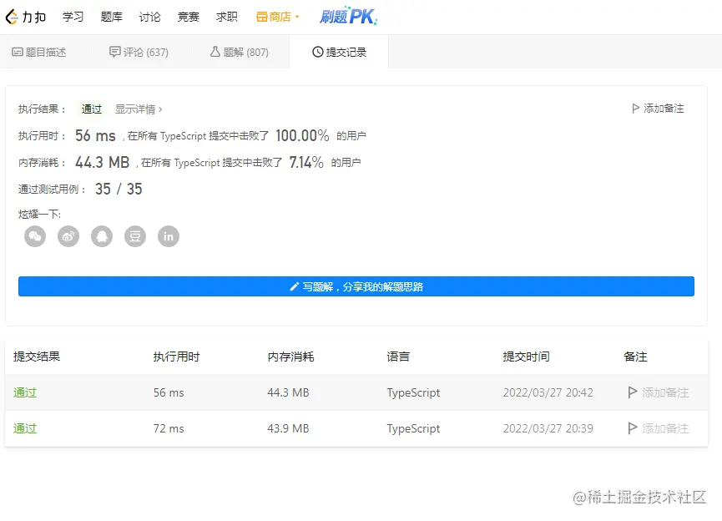Screen dimensions: 722x521
Task: Open 竞赛 in top navigation
Action: [x=189, y=17]
